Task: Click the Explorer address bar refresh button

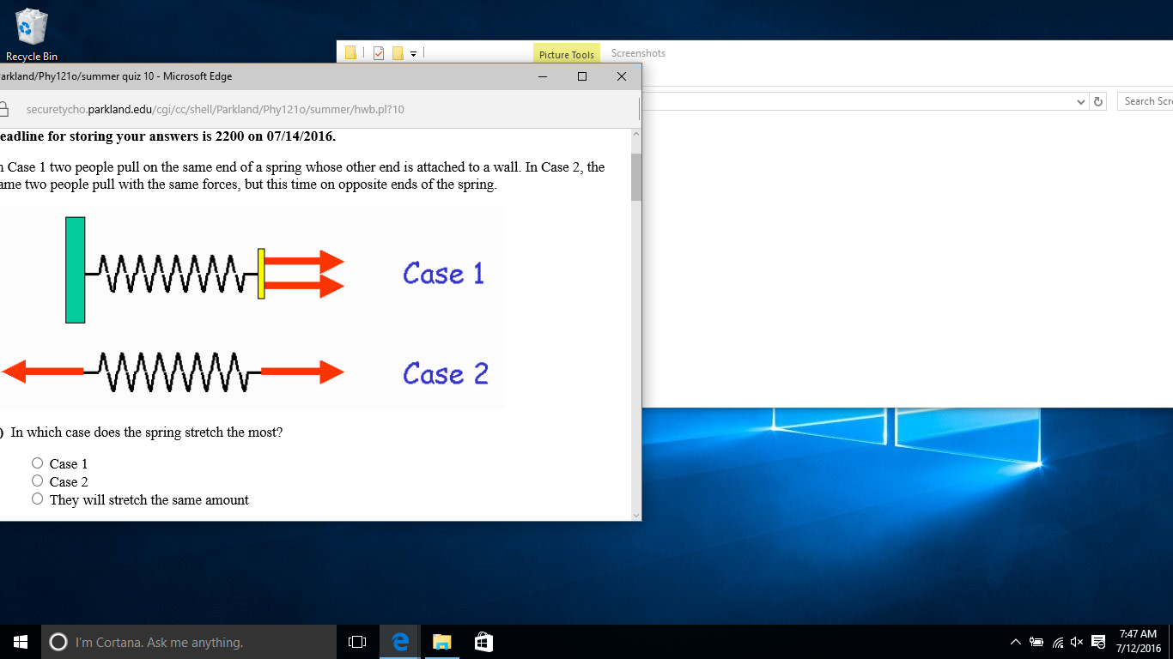Action: (x=1098, y=101)
